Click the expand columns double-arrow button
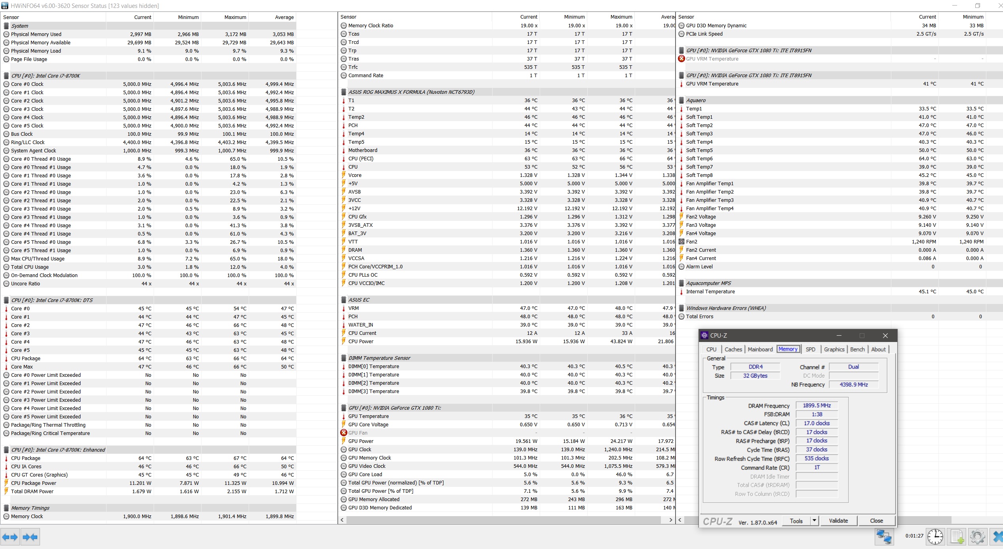This screenshot has height=549, width=1003. (10, 537)
